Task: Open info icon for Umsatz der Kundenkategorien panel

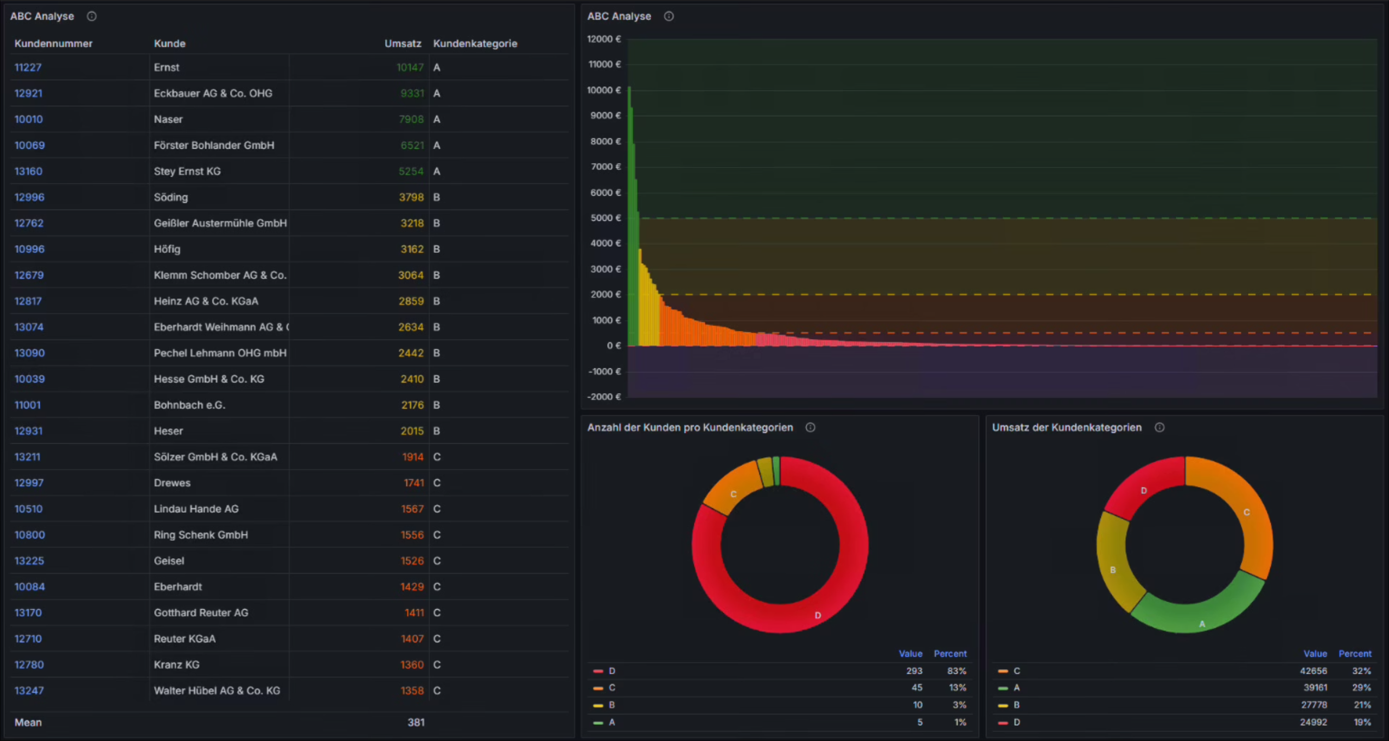Action: coord(1159,427)
